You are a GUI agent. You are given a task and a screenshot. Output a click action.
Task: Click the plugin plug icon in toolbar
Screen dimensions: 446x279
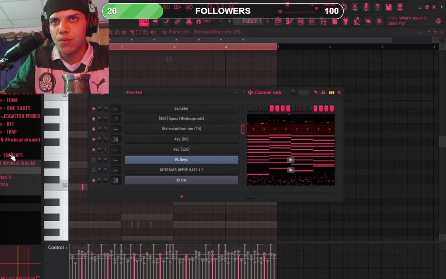coord(346,22)
